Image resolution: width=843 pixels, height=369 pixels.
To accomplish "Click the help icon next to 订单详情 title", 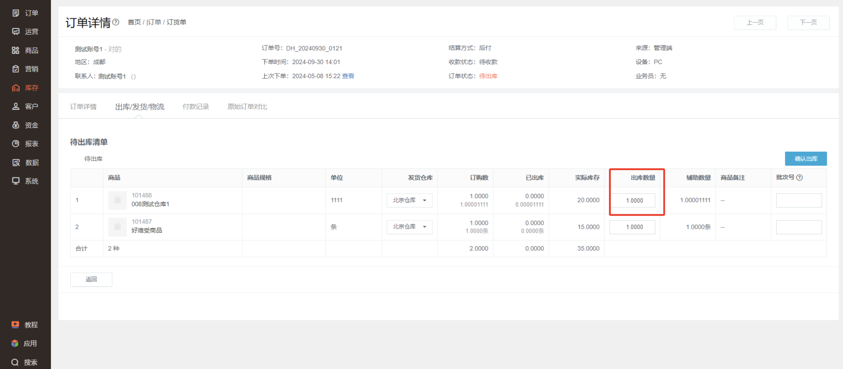I will pyautogui.click(x=116, y=22).
